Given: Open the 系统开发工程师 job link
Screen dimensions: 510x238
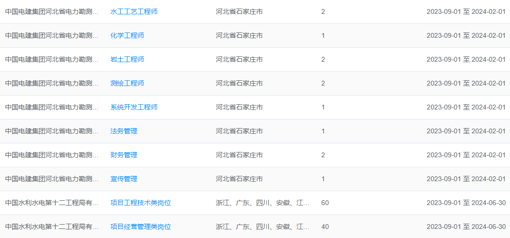Looking at the screenshot, I should point(134,107).
